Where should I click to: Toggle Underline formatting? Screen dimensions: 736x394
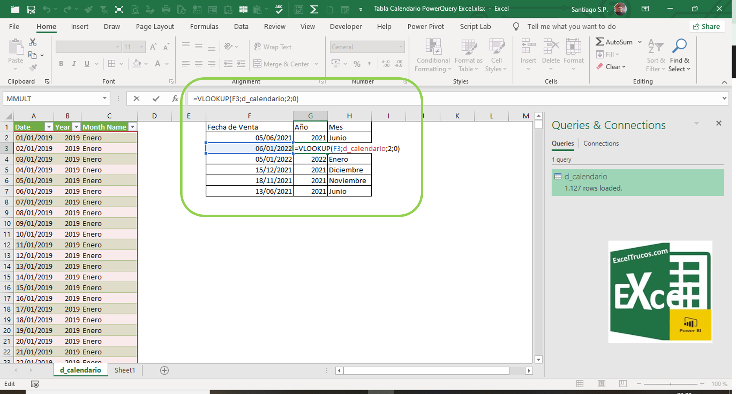[x=86, y=64]
